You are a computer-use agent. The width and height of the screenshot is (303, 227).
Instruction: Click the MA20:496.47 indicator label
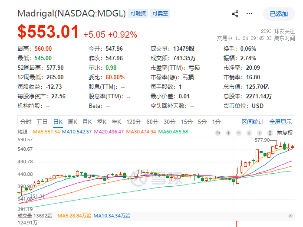coord(109,132)
